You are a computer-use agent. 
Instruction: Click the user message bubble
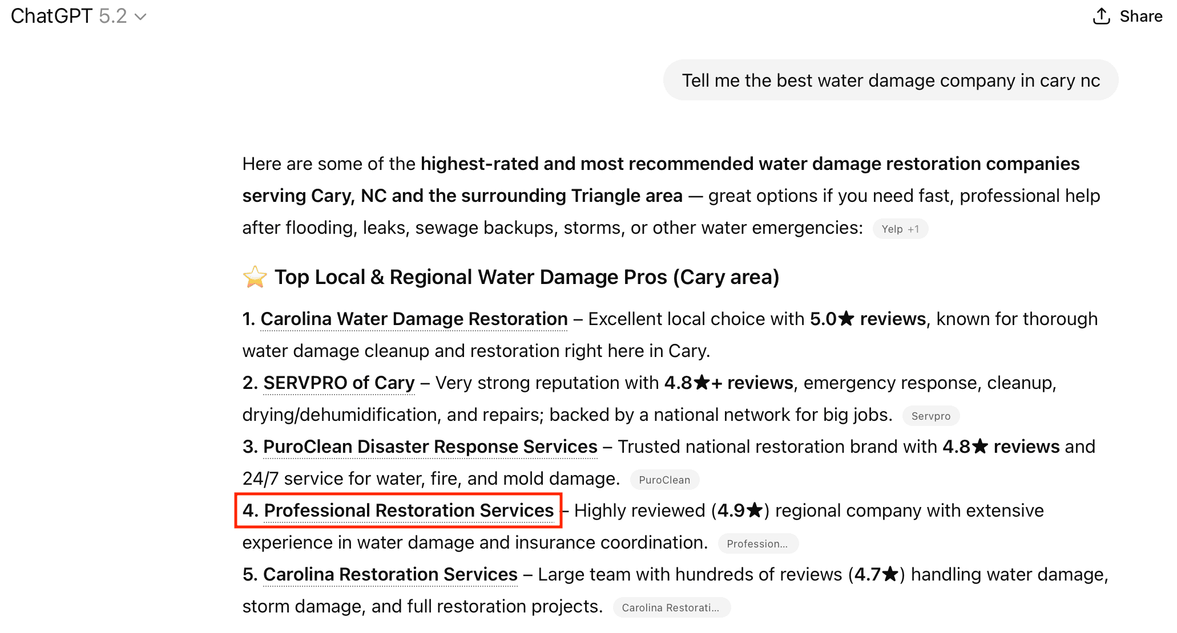tap(890, 80)
